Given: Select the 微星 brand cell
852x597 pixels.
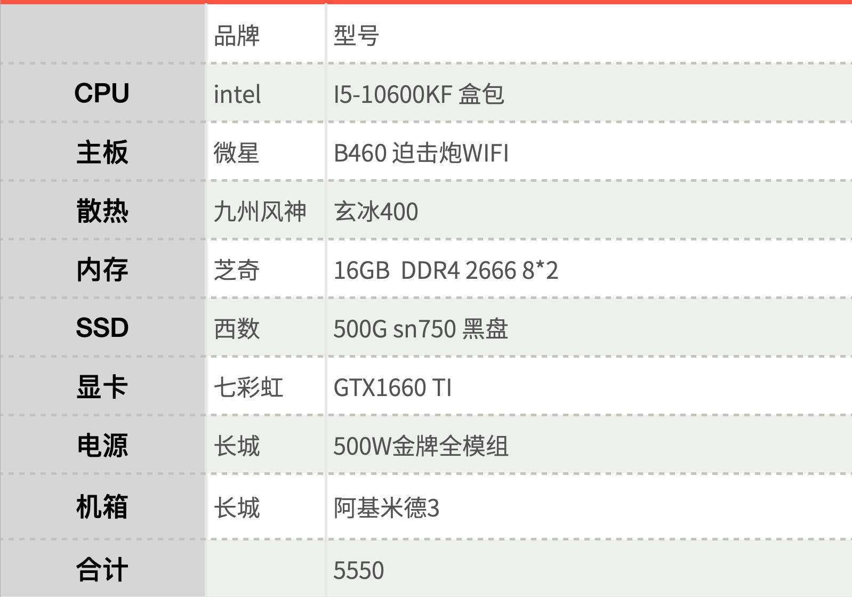Looking at the screenshot, I should [x=236, y=153].
